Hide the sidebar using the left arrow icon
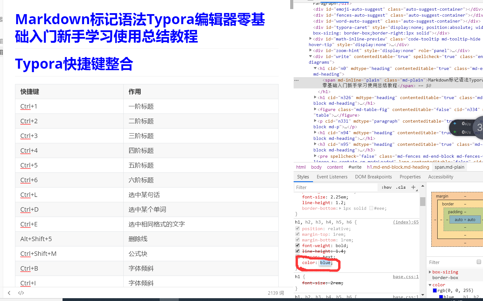 click(x=9, y=293)
